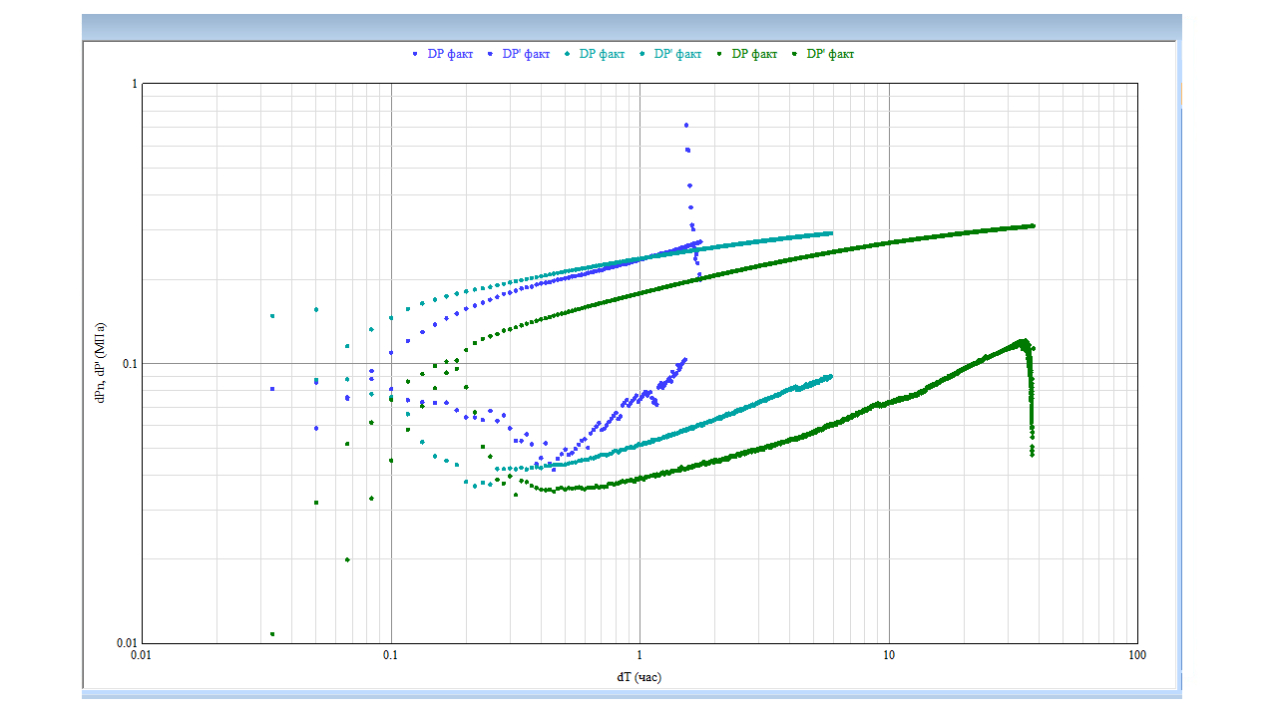Click the "0.1" tick label on y-axis
1277x718 pixels.
[128, 364]
